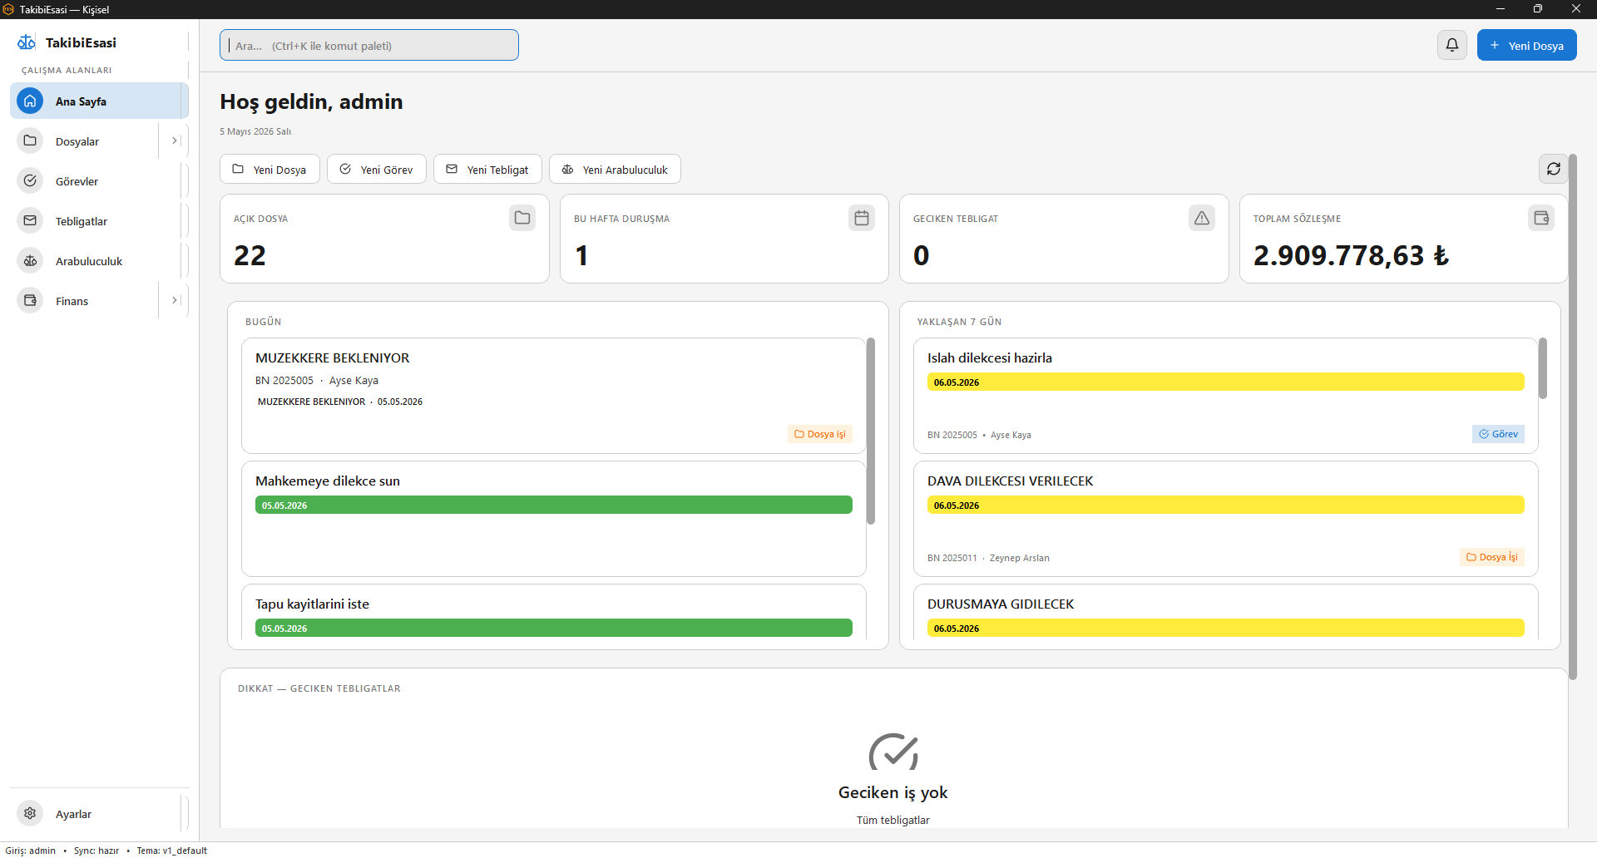Click the yellow 06.05.2026 bar on DAVA DILEKCESI VERILECEK
The height and width of the screenshot is (858, 1597).
tap(1226, 505)
